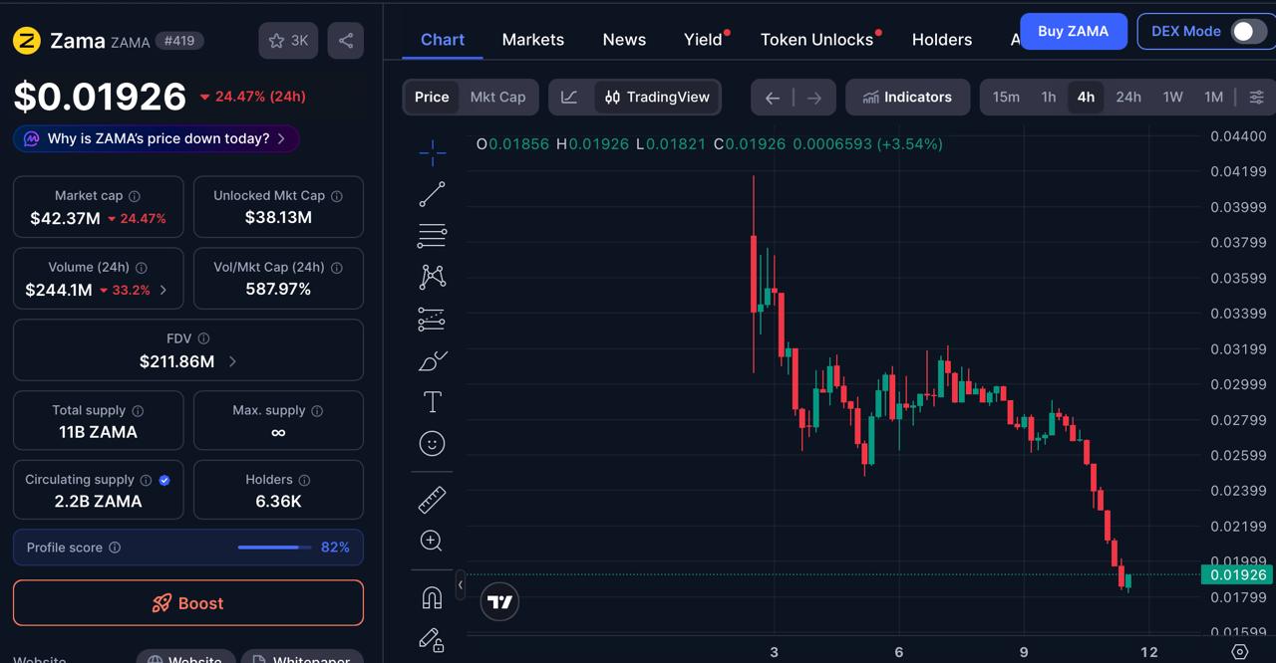Open "Why is ZAMA's price down today?"
Image resolution: width=1276 pixels, height=663 pixels.
(157, 138)
